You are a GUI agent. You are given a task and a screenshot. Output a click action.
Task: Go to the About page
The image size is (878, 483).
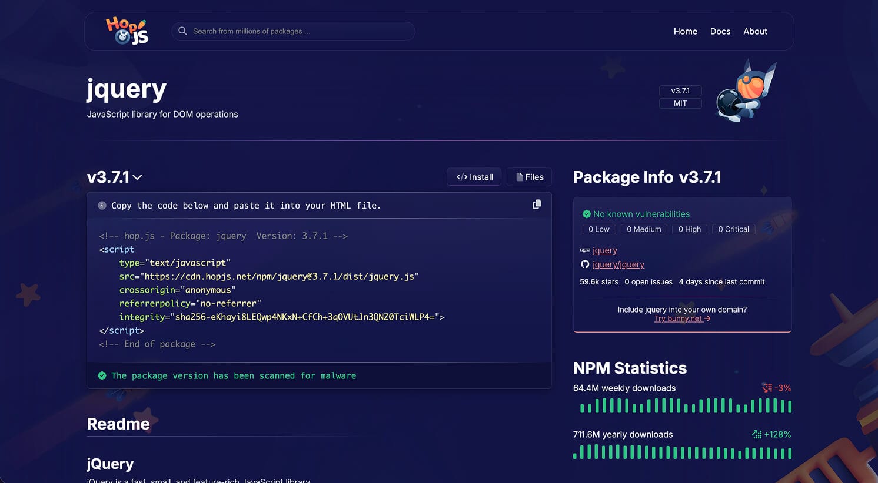click(755, 31)
